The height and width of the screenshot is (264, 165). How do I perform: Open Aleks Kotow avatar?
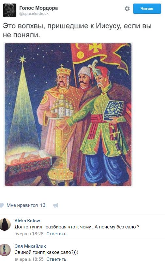5,224
